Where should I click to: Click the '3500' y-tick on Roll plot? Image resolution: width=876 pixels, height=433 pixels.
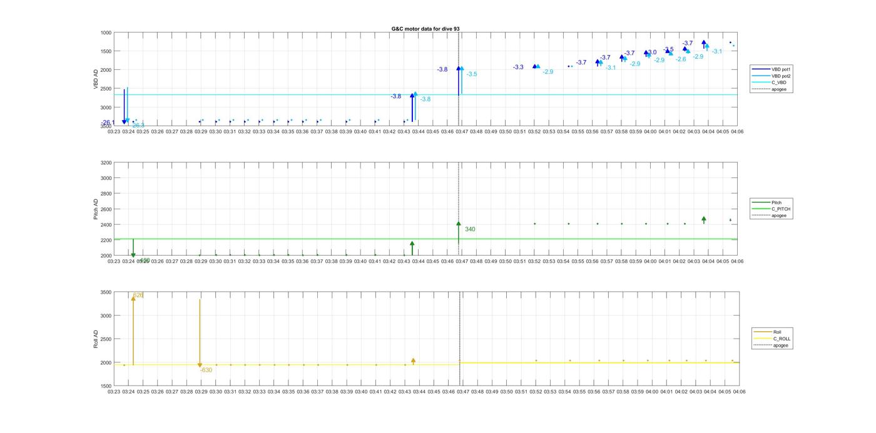[106, 292]
